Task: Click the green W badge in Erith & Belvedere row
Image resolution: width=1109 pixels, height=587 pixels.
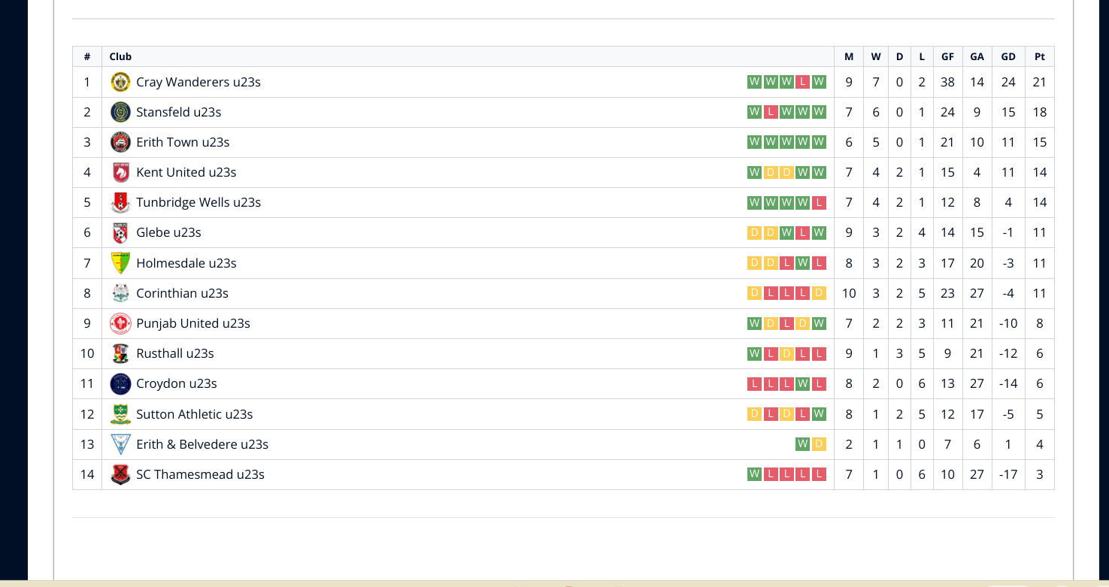Action: pos(803,444)
